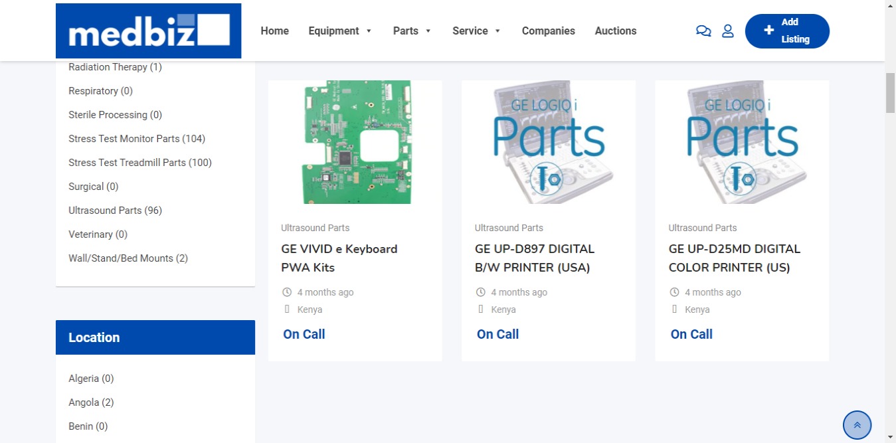Open the chat messages icon
896x443 pixels.
coord(703,31)
